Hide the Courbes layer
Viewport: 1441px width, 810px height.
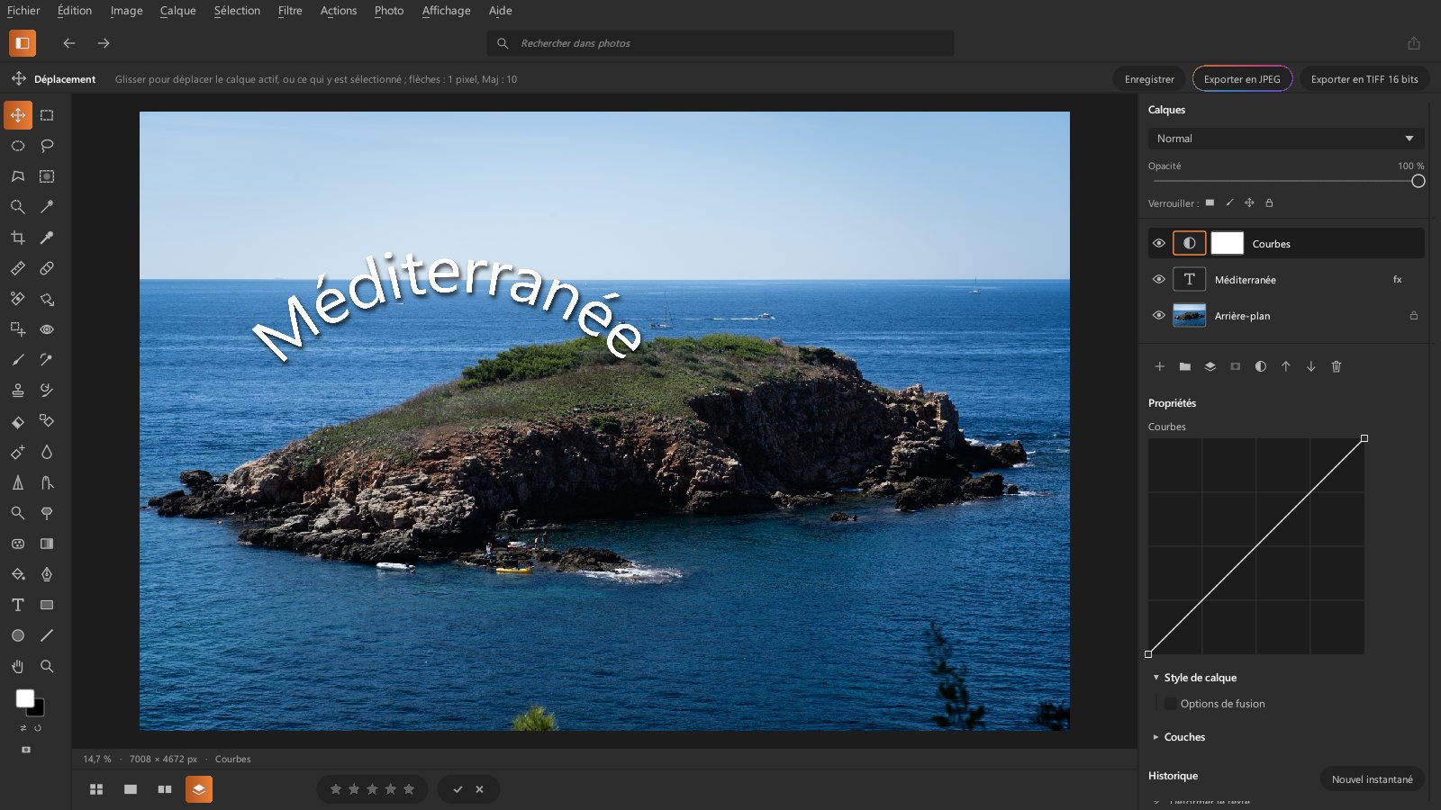[1159, 243]
